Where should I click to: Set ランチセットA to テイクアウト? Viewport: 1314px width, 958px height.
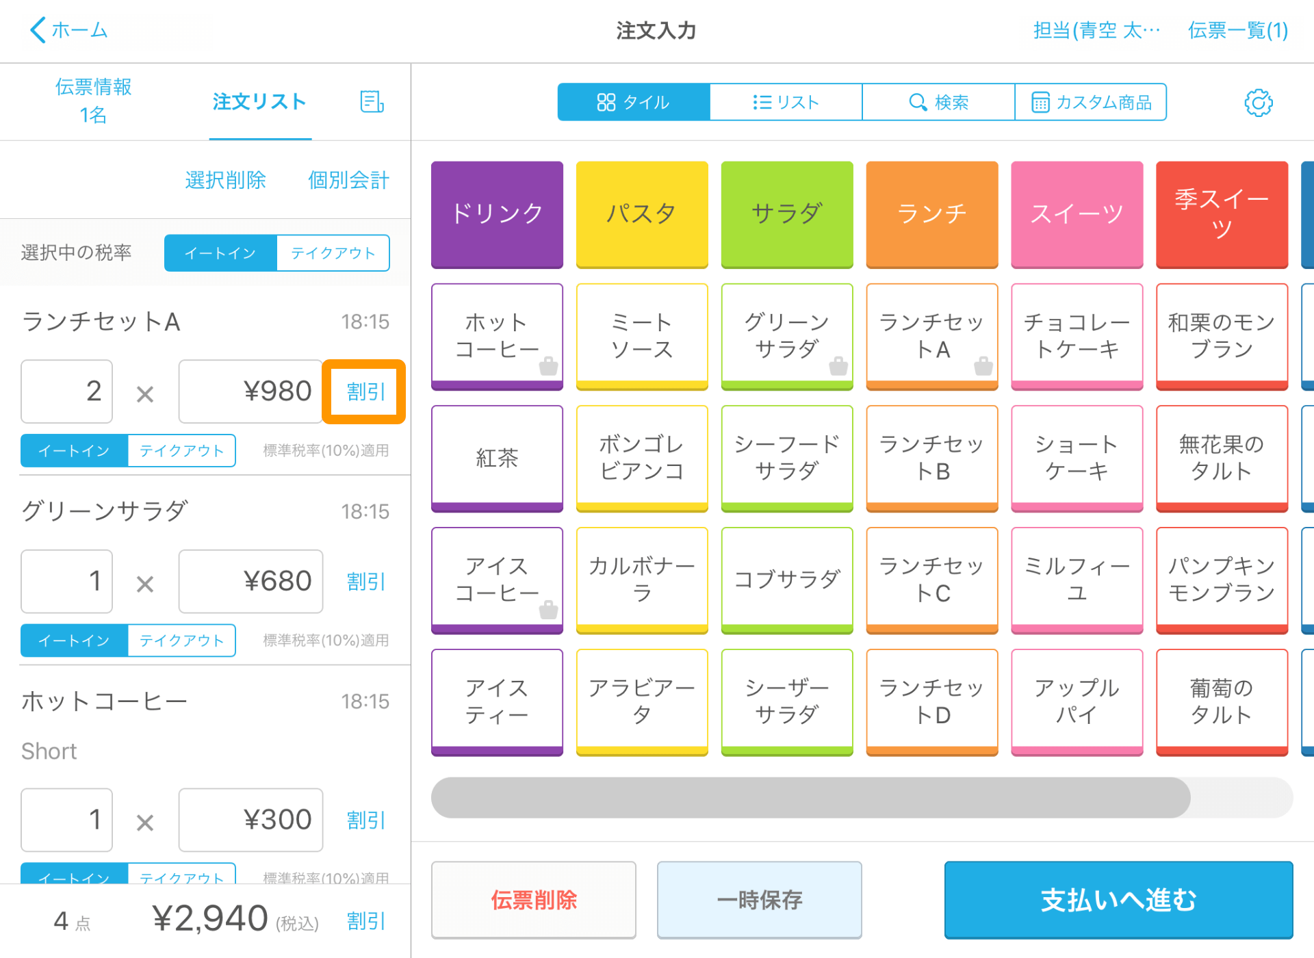tap(181, 451)
